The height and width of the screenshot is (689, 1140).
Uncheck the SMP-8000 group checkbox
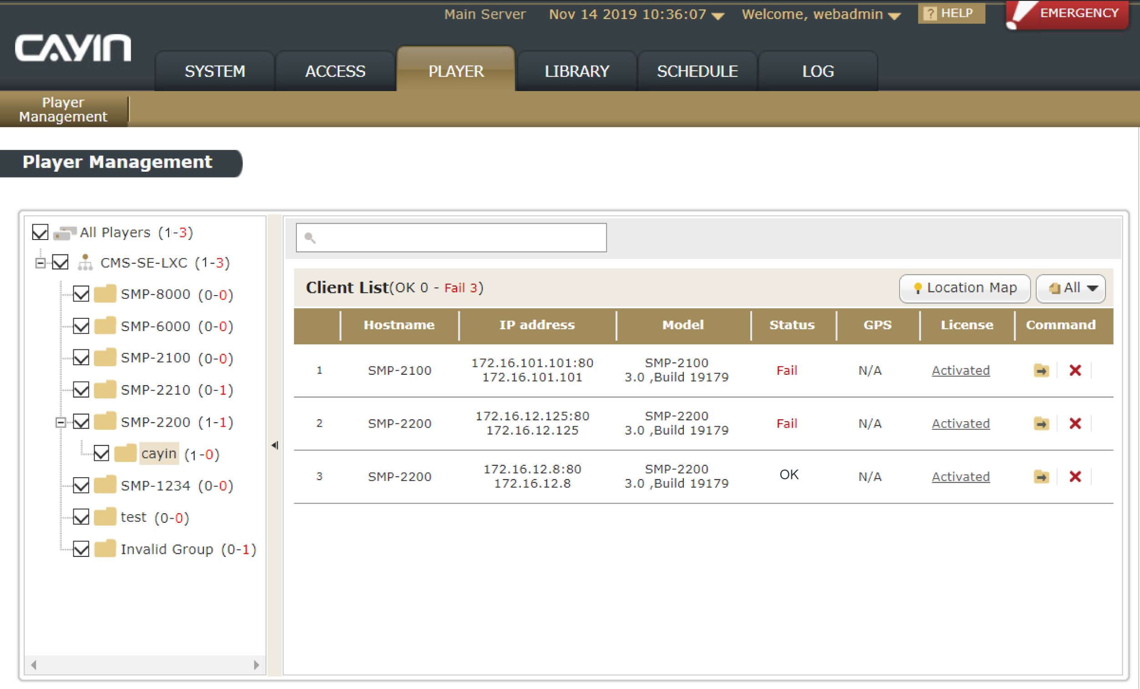tap(81, 294)
